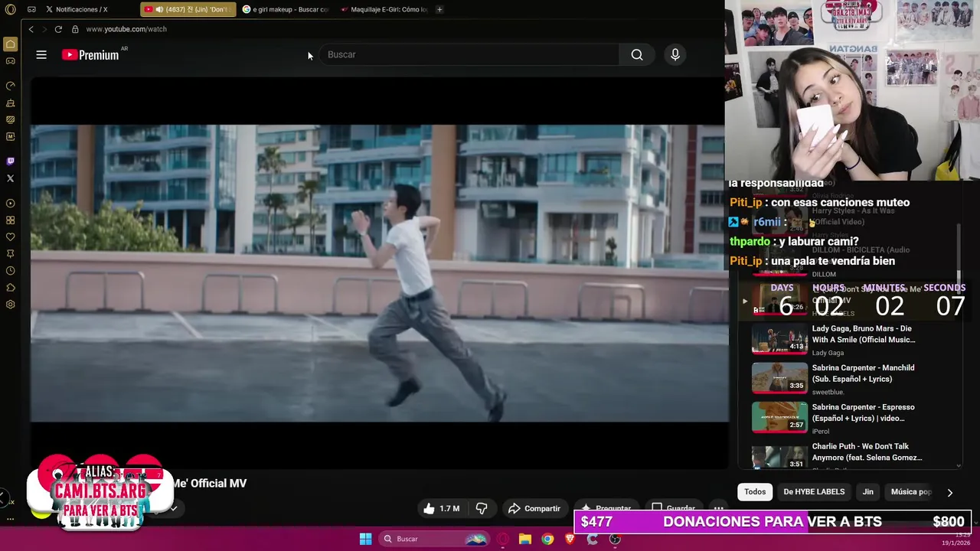Screen dimensions: 980x551
Task: Open OBS Studio from the taskbar
Action: [615, 539]
